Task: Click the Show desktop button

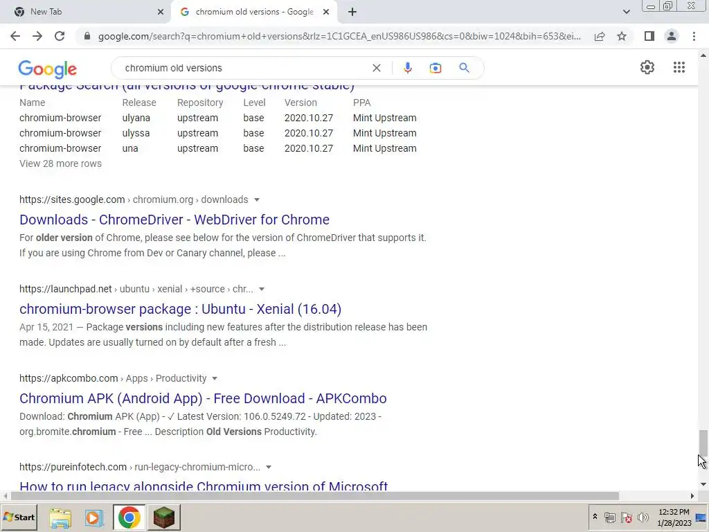Action: click(x=702, y=517)
